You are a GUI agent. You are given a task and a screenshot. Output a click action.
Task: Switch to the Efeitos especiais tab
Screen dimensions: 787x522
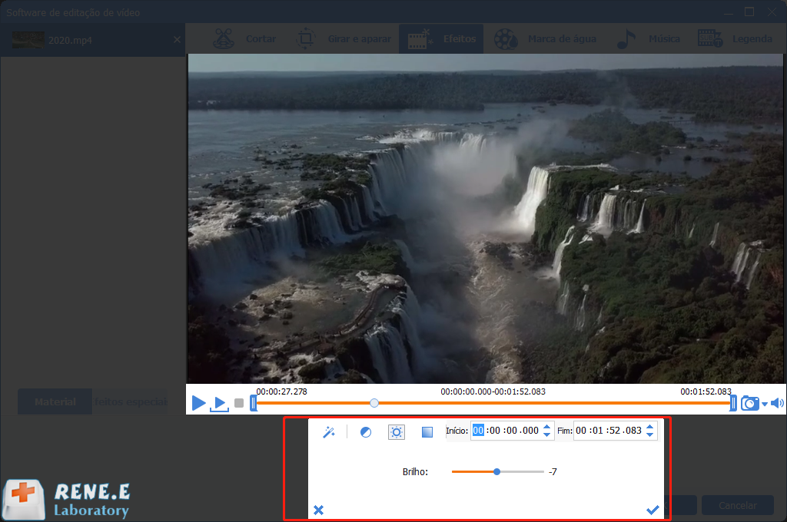tap(129, 401)
